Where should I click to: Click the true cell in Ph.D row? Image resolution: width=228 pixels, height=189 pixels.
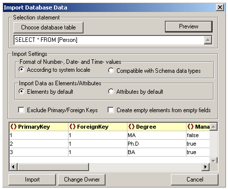coord(198,144)
